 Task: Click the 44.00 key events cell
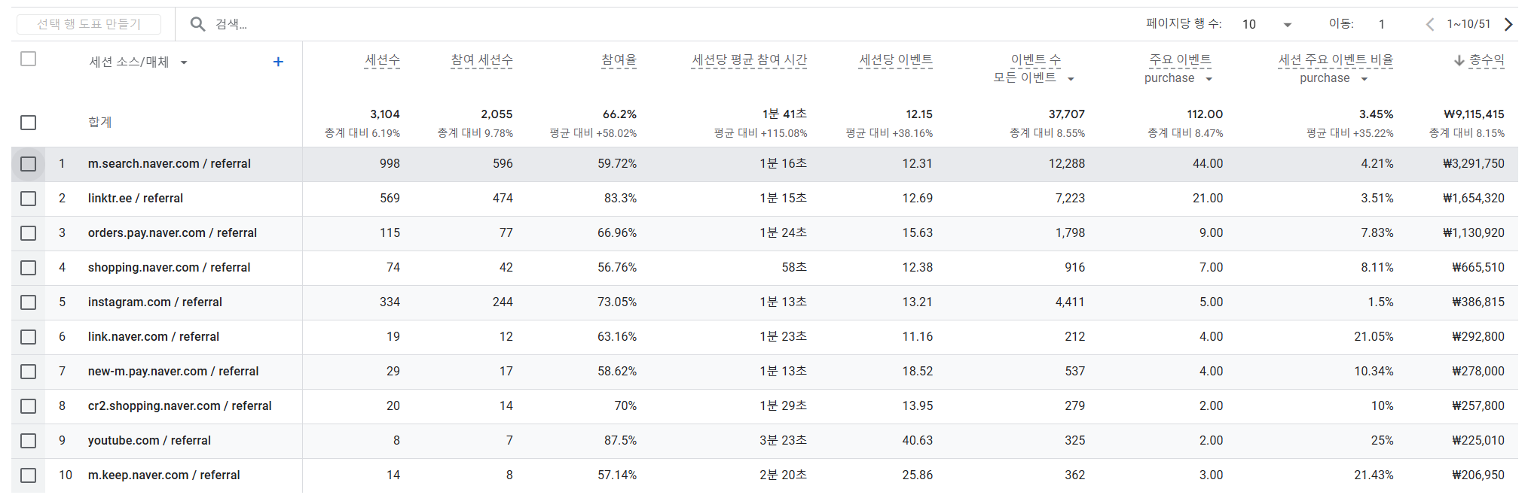coord(1208,164)
